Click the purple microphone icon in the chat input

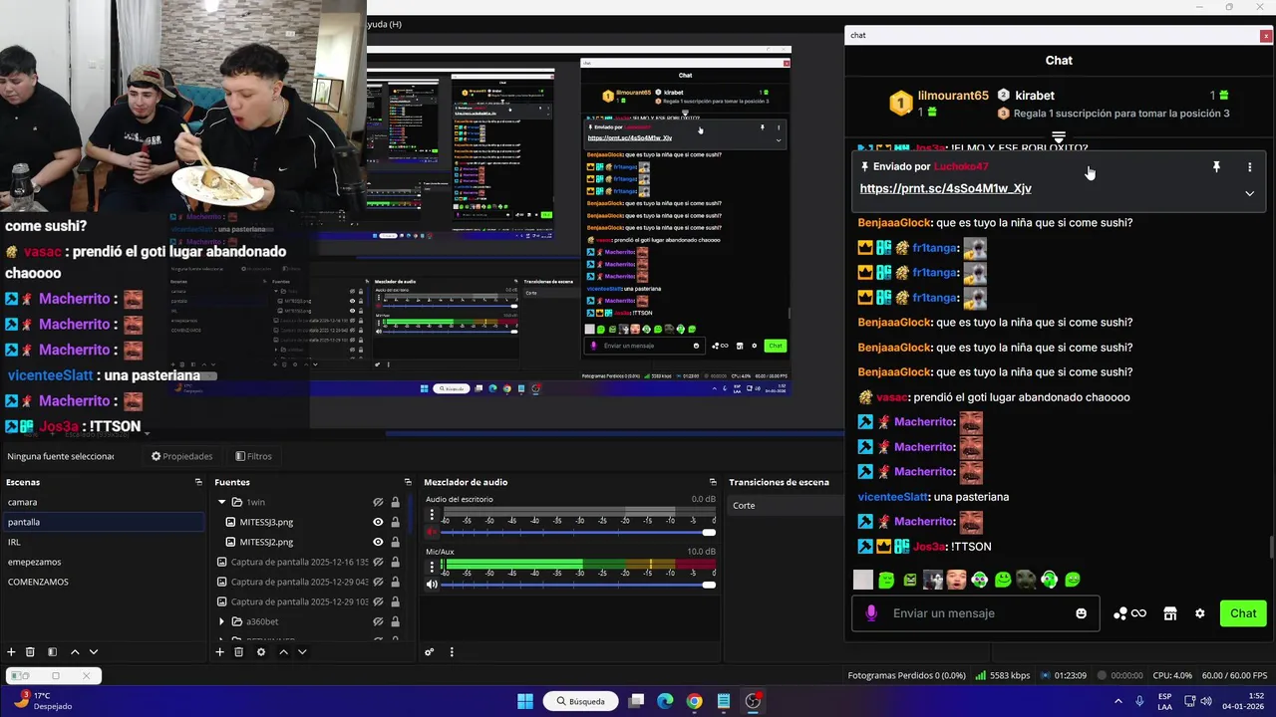(x=871, y=613)
